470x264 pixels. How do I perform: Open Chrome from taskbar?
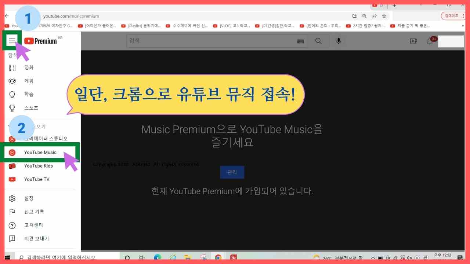pyautogui.click(x=218, y=257)
